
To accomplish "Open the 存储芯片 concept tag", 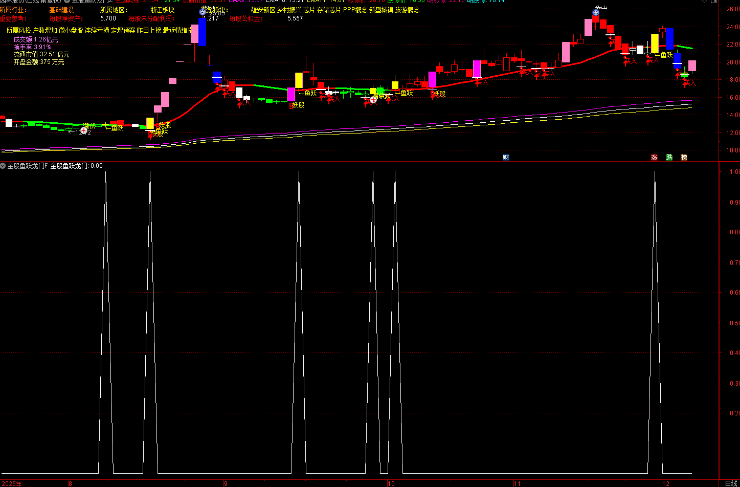I will pos(329,10).
